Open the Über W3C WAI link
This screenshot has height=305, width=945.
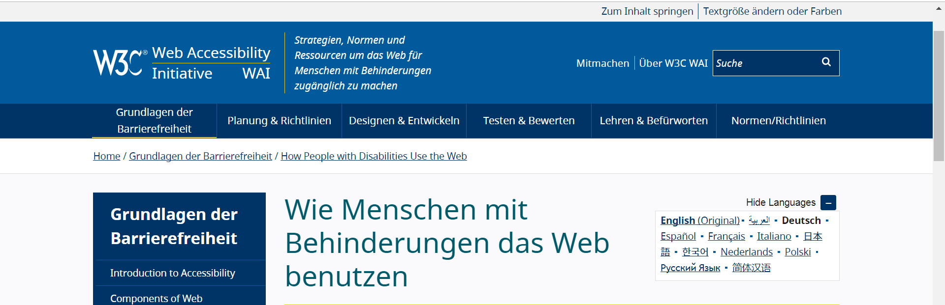(673, 63)
